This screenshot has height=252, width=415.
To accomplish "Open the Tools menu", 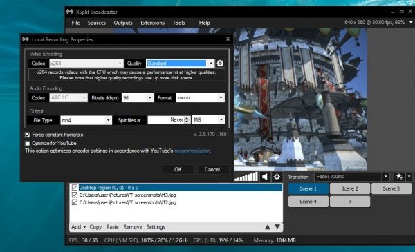I will click(178, 23).
